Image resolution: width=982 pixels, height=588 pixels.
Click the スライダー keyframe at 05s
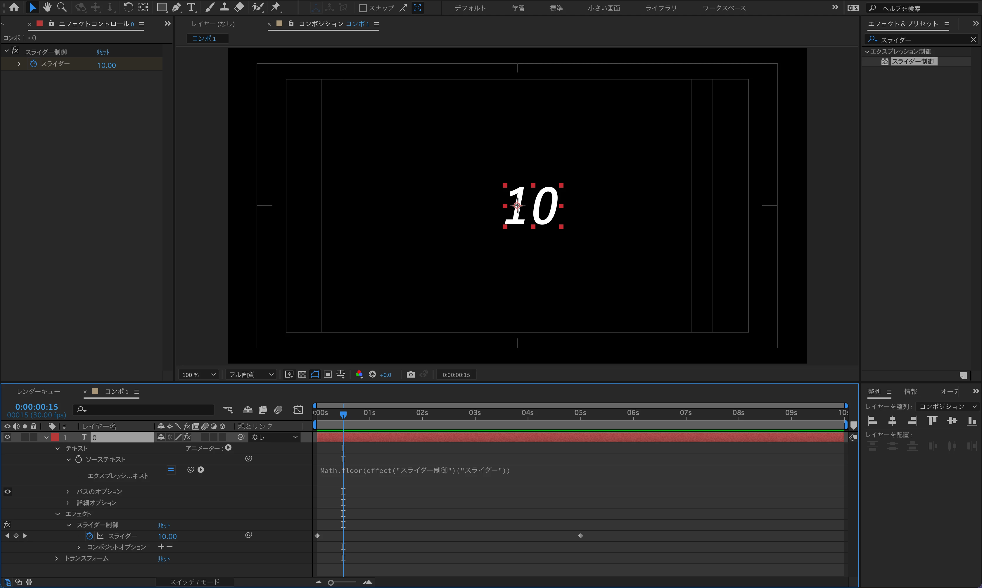(x=580, y=536)
